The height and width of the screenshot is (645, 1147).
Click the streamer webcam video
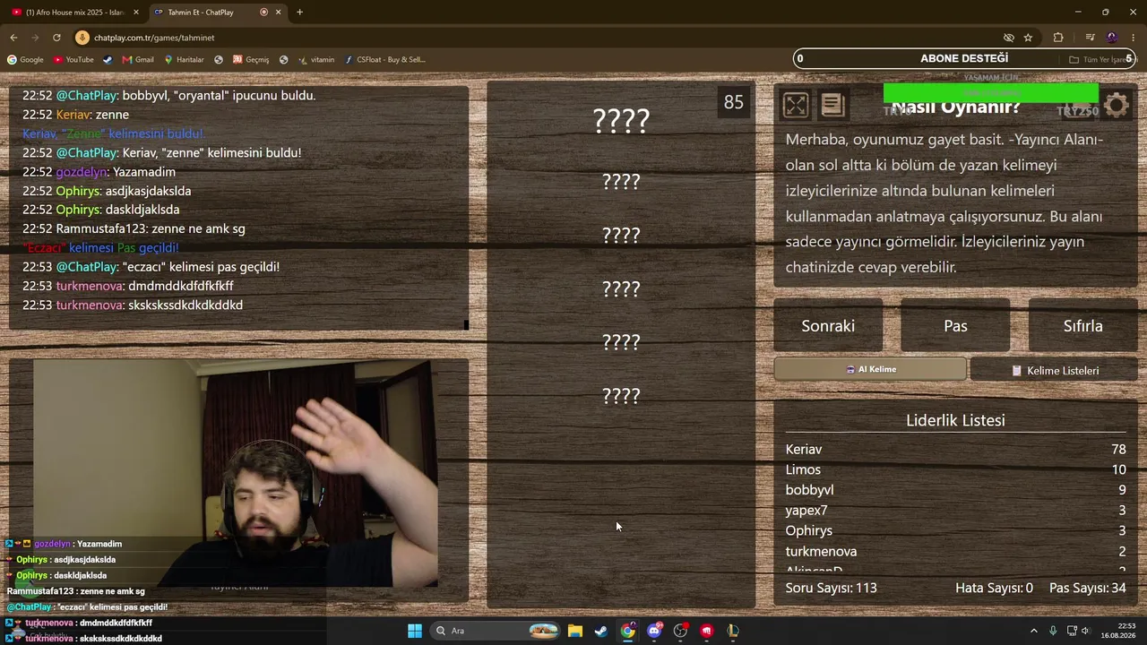click(x=236, y=473)
